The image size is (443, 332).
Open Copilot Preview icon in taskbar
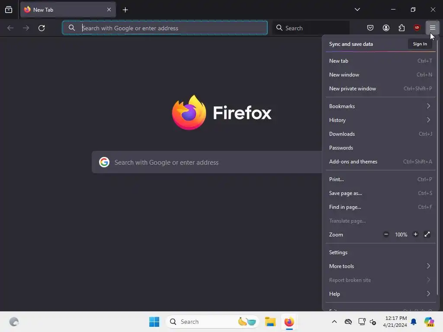(x=429, y=322)
